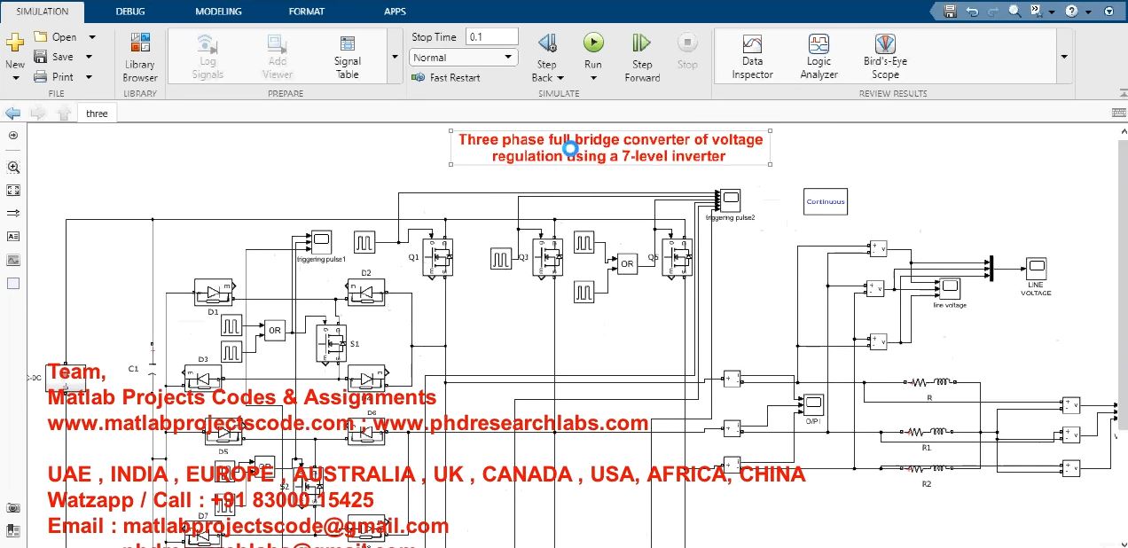The image size is (1128, 548).
Task: Click the screenshot camera icon in palette
Action: coord(13,508)
